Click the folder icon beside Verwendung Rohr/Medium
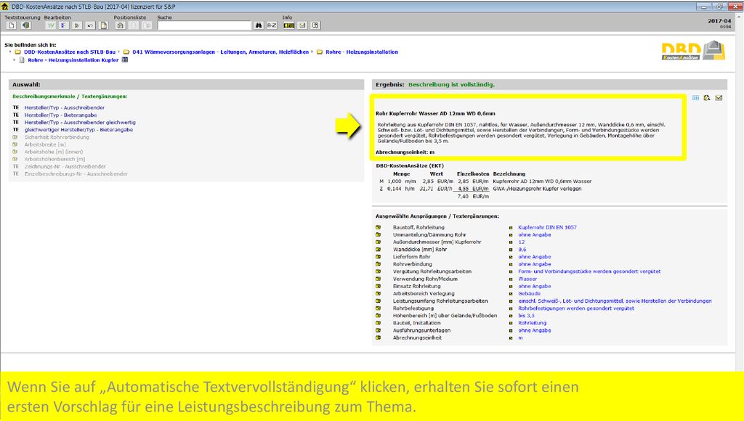Image resolution: width=744 pixels, height=421 pixels. point(378,279)
